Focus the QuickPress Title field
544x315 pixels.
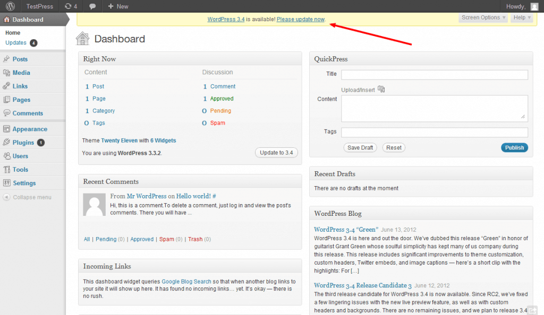(435, 75)
